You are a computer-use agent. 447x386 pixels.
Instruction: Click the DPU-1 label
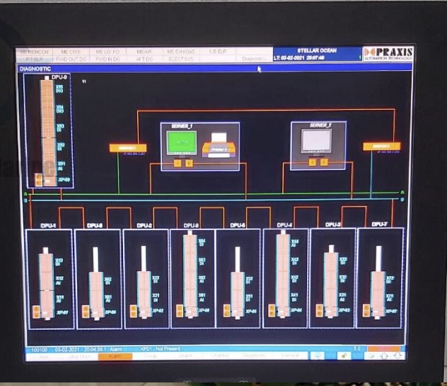tap(48, 225)
